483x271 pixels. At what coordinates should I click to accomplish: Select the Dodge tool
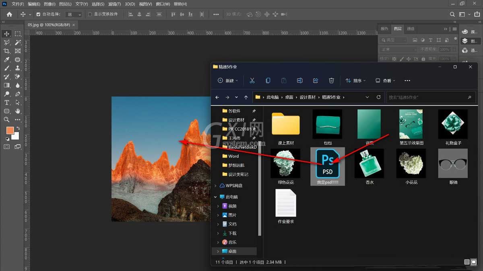click(7, 94)
